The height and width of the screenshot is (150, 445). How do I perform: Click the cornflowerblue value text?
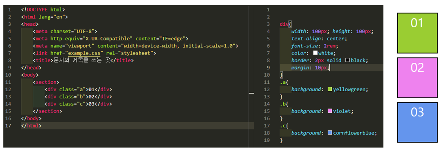[353, 133]
